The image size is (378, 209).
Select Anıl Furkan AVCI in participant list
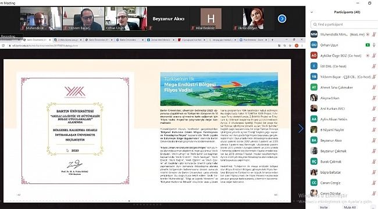pyautogui.click(x=344, y=109)
